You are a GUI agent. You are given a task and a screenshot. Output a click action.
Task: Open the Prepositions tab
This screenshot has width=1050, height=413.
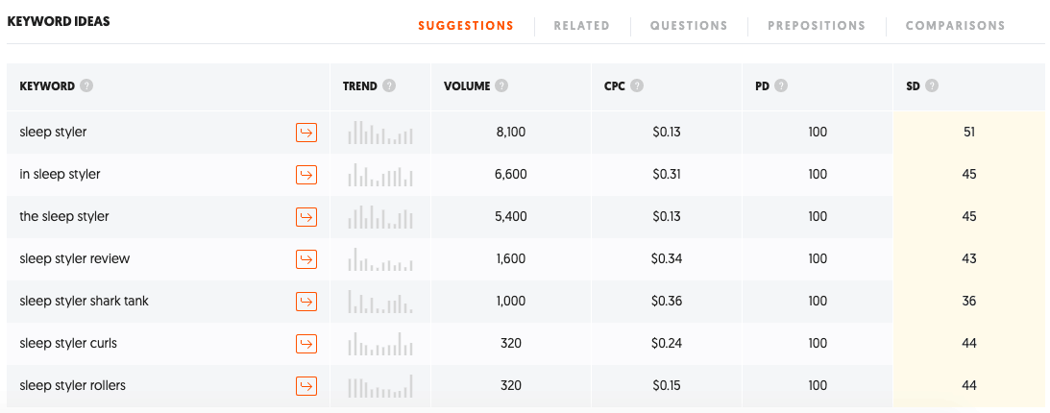[817, 26]
